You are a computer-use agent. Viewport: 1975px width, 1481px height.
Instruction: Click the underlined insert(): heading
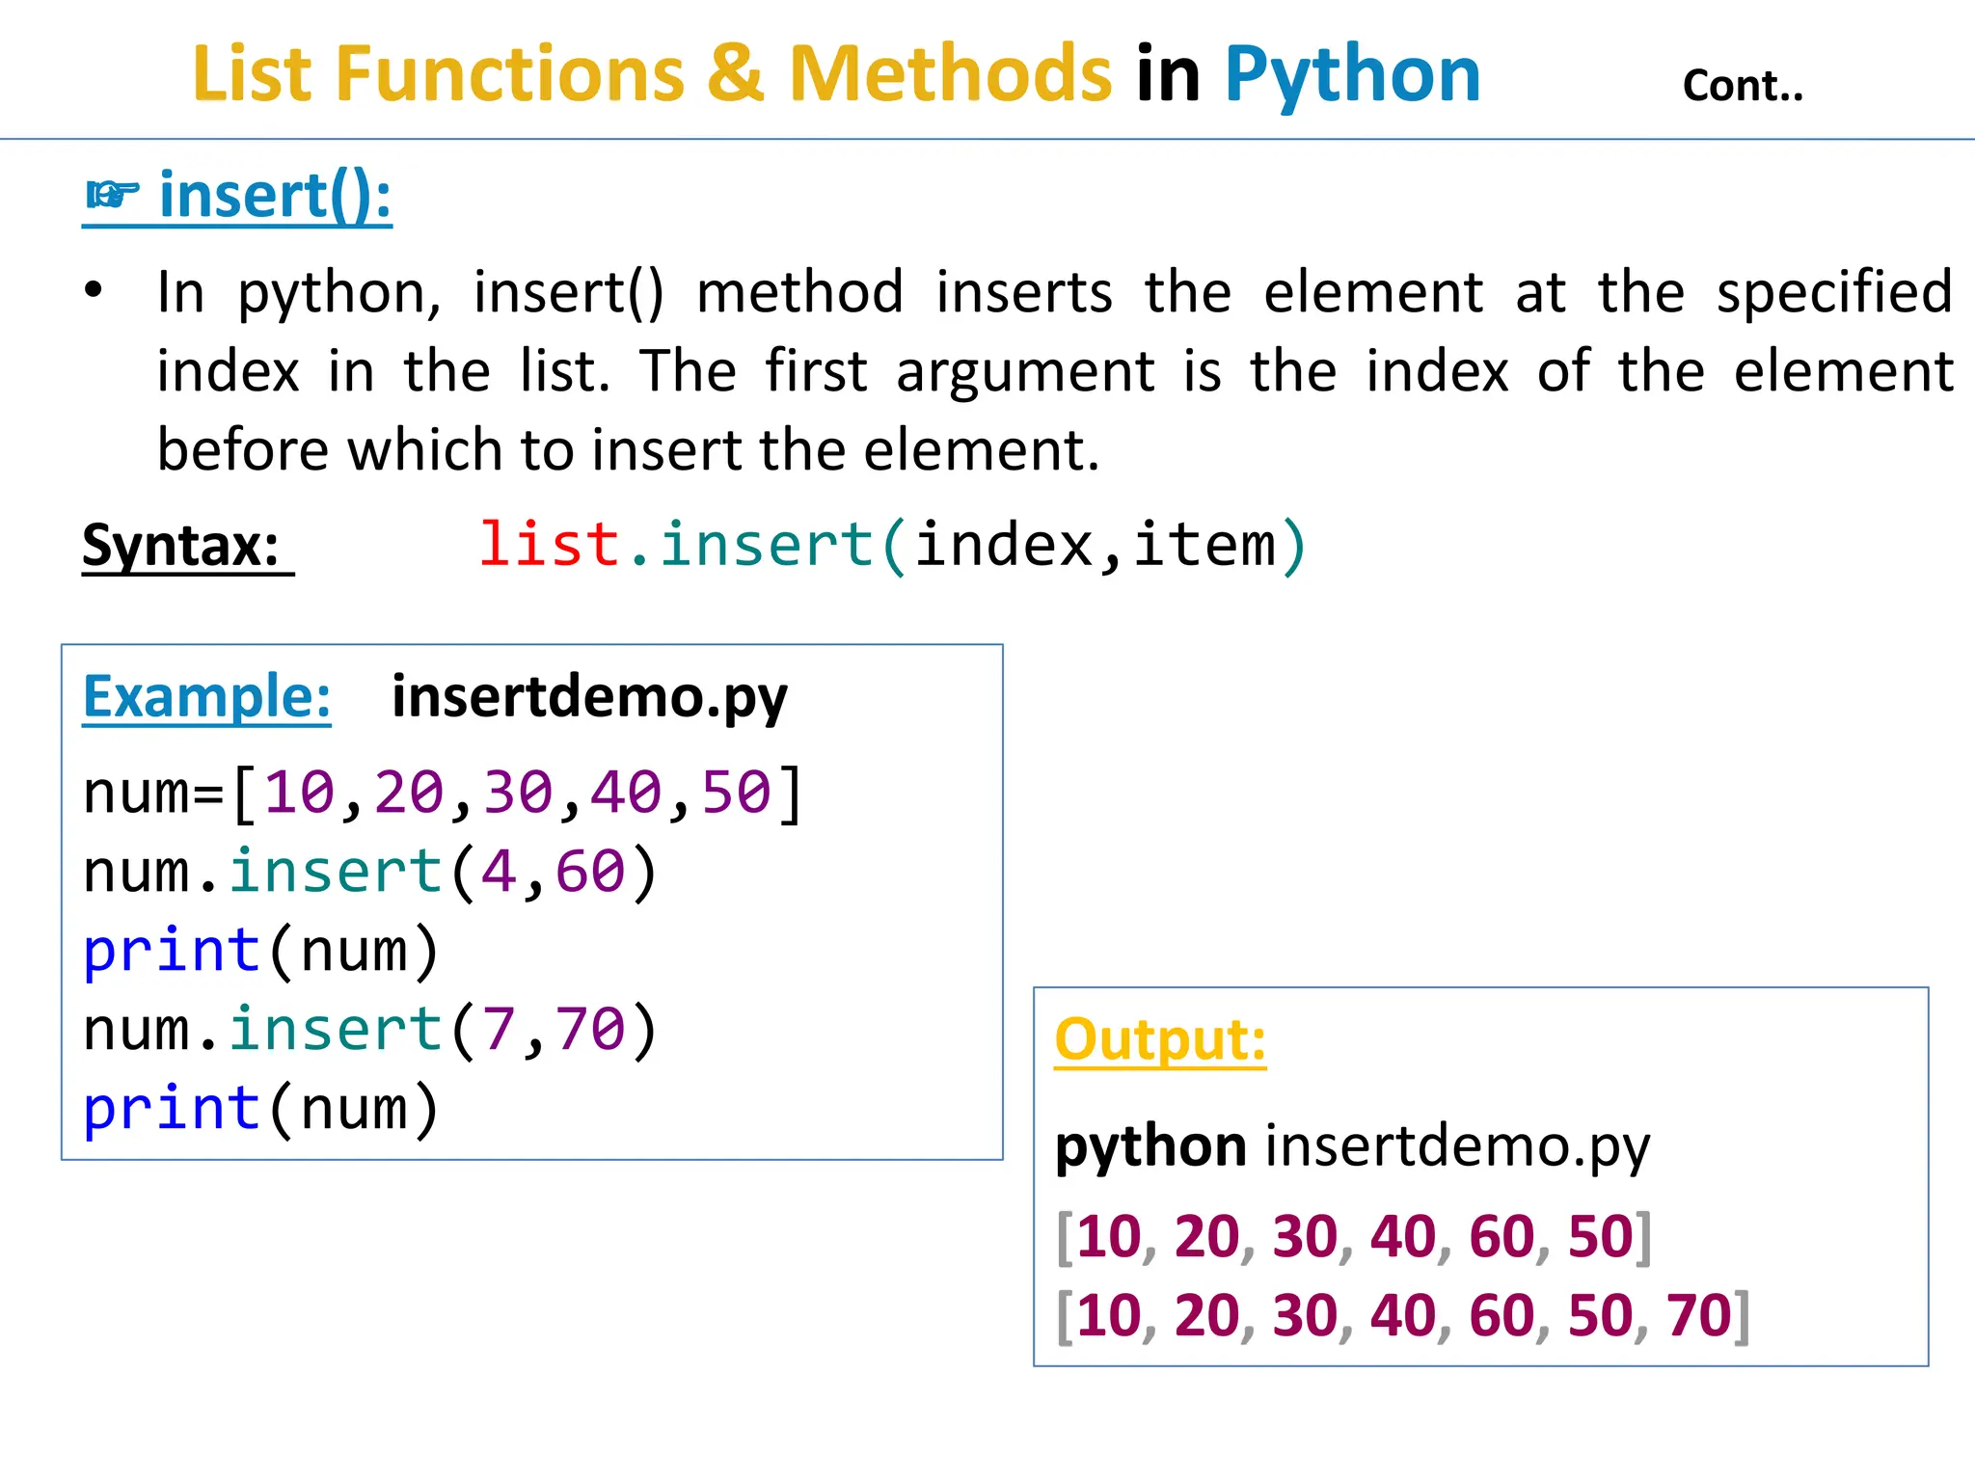pyautogui.click(x=275, y=196)
